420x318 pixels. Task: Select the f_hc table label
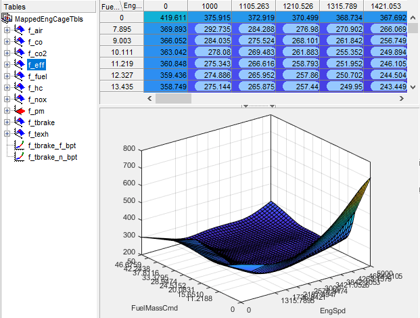[x=35, y=88]
